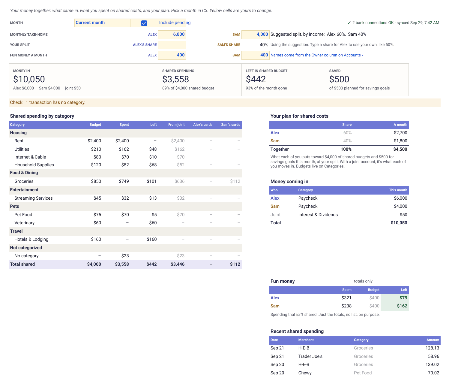
Task: Select the Streaming Services row label
Action: tap(34, 198)
